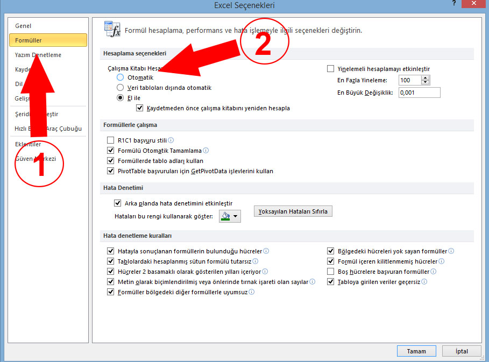This screenshot has width=489, height=362.
Task: Confirm settings with Tamam button
Action: click(x=416, y=351)
